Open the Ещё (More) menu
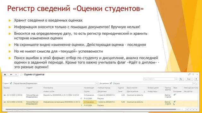 pyautogui.click(x=189, y=79)
